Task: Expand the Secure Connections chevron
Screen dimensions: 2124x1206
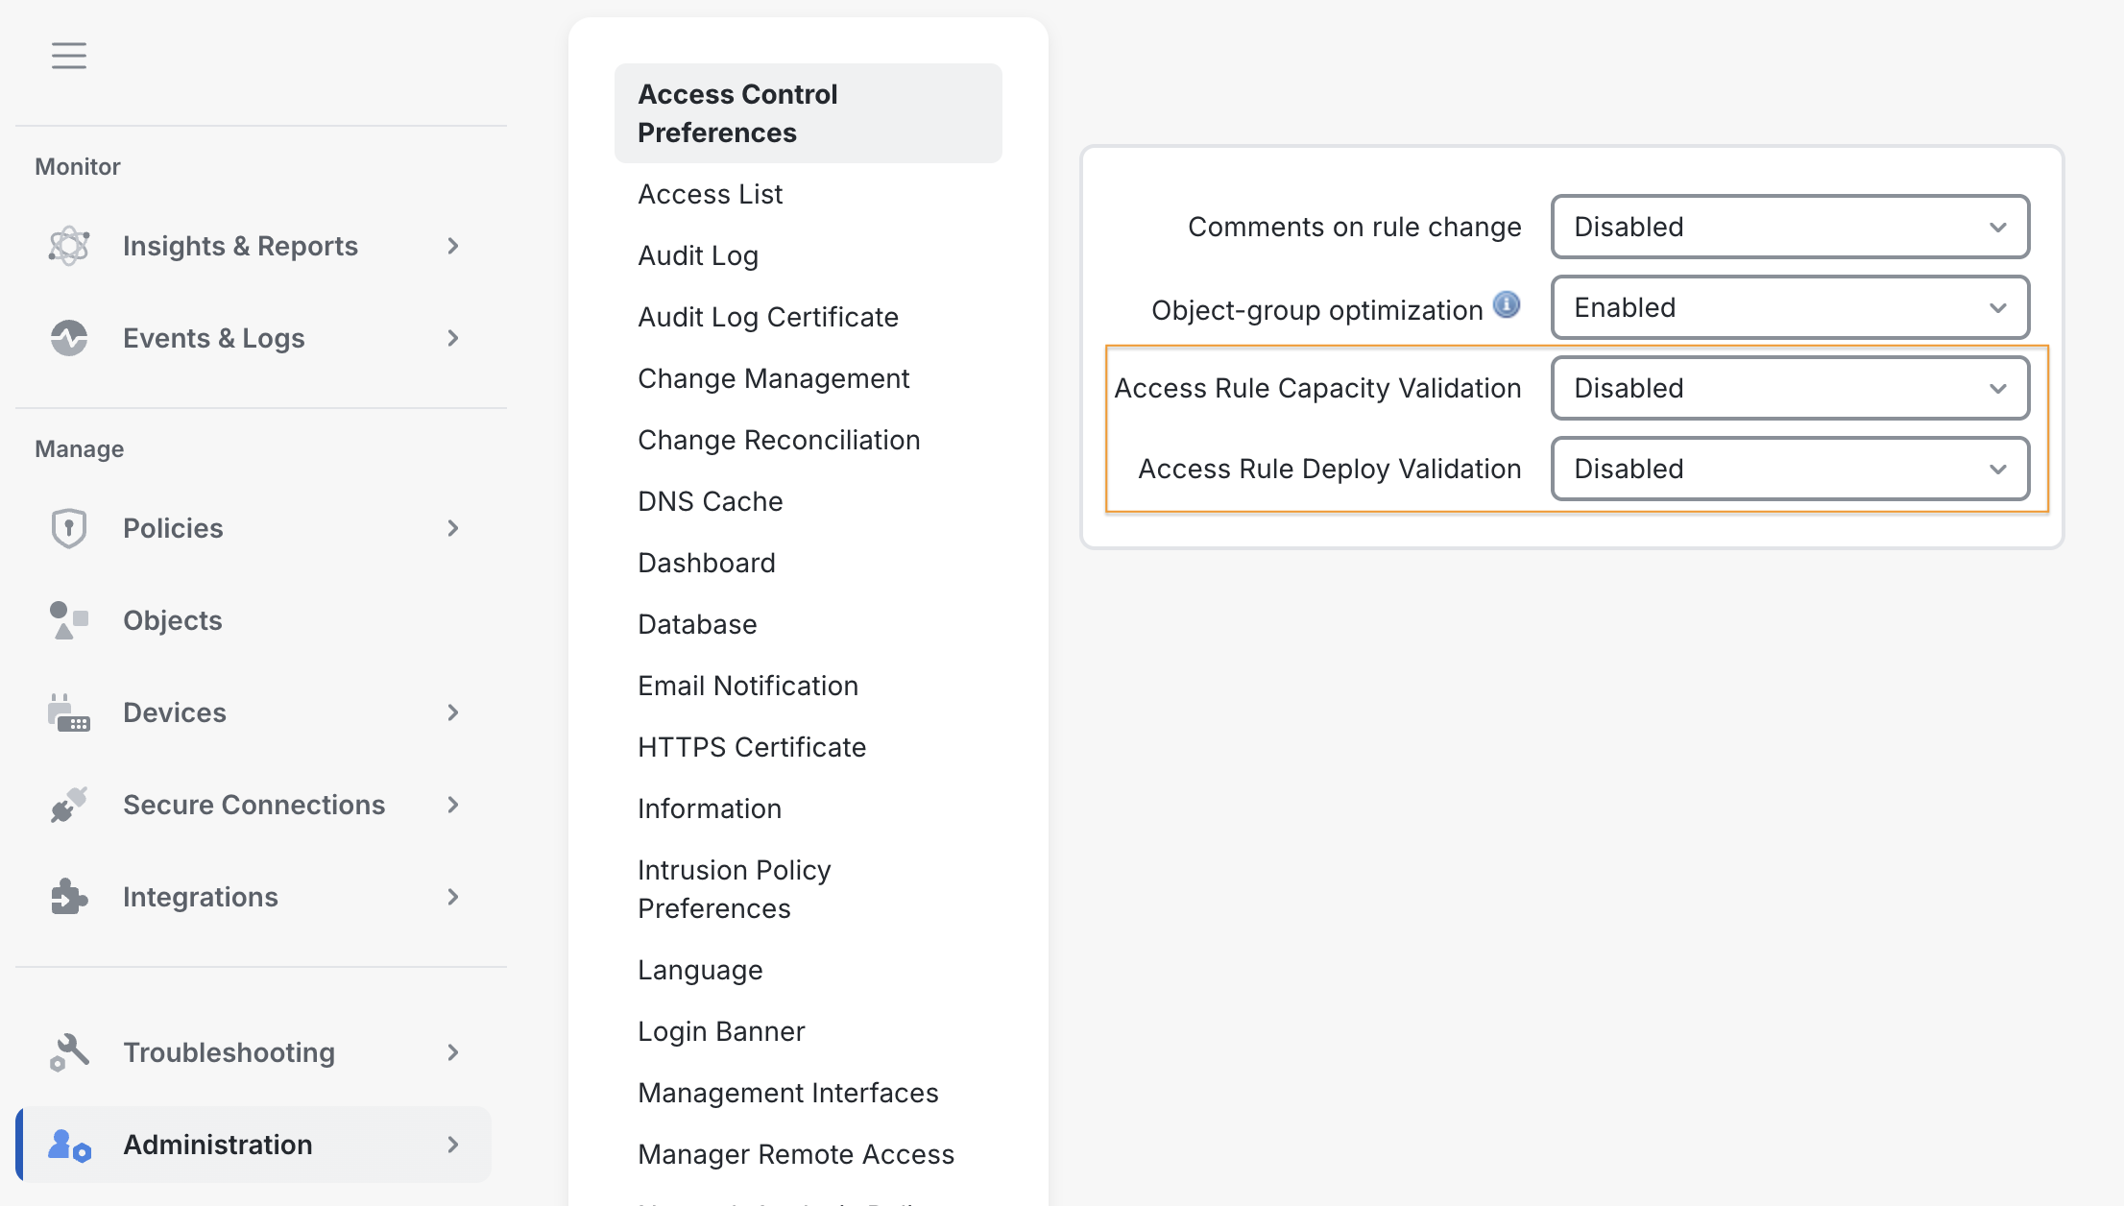Action: click(x=453, y=805)
